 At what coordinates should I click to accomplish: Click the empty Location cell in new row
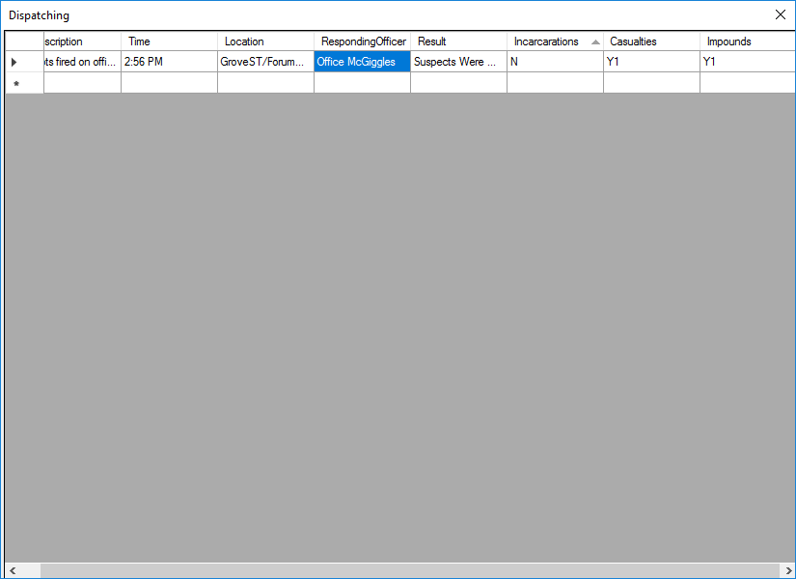click(265, 83)
